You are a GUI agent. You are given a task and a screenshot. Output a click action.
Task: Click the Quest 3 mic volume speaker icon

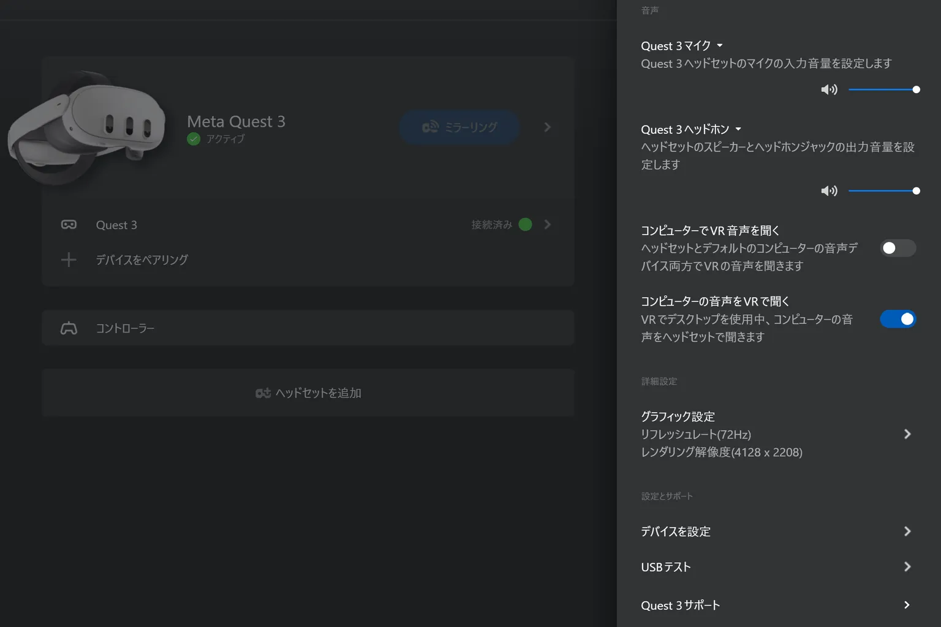click(829, 89)
